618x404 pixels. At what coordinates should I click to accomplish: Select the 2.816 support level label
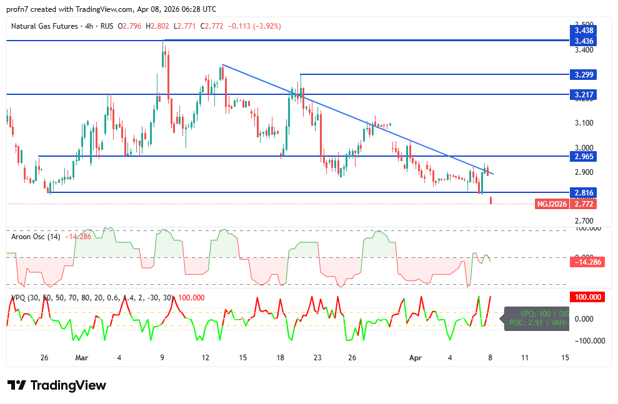[583, 192]
